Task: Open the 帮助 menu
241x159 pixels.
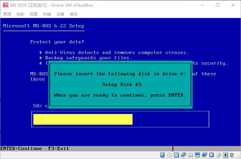Action: coord(74,14)
